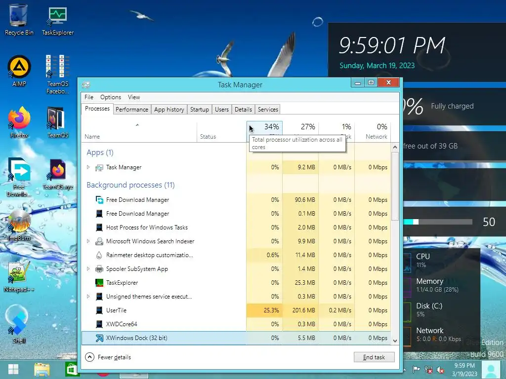Click the XWindows Dock process icon

click(99, 338)
